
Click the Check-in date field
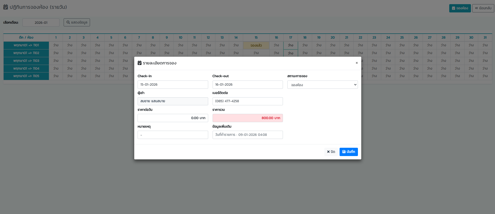pyautogui.click(x=173, y=85)
